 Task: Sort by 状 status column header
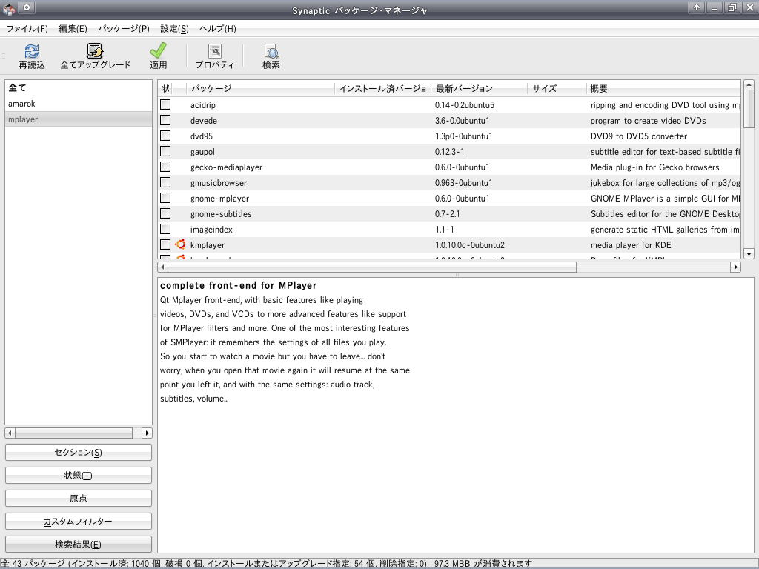coord(165,89)
